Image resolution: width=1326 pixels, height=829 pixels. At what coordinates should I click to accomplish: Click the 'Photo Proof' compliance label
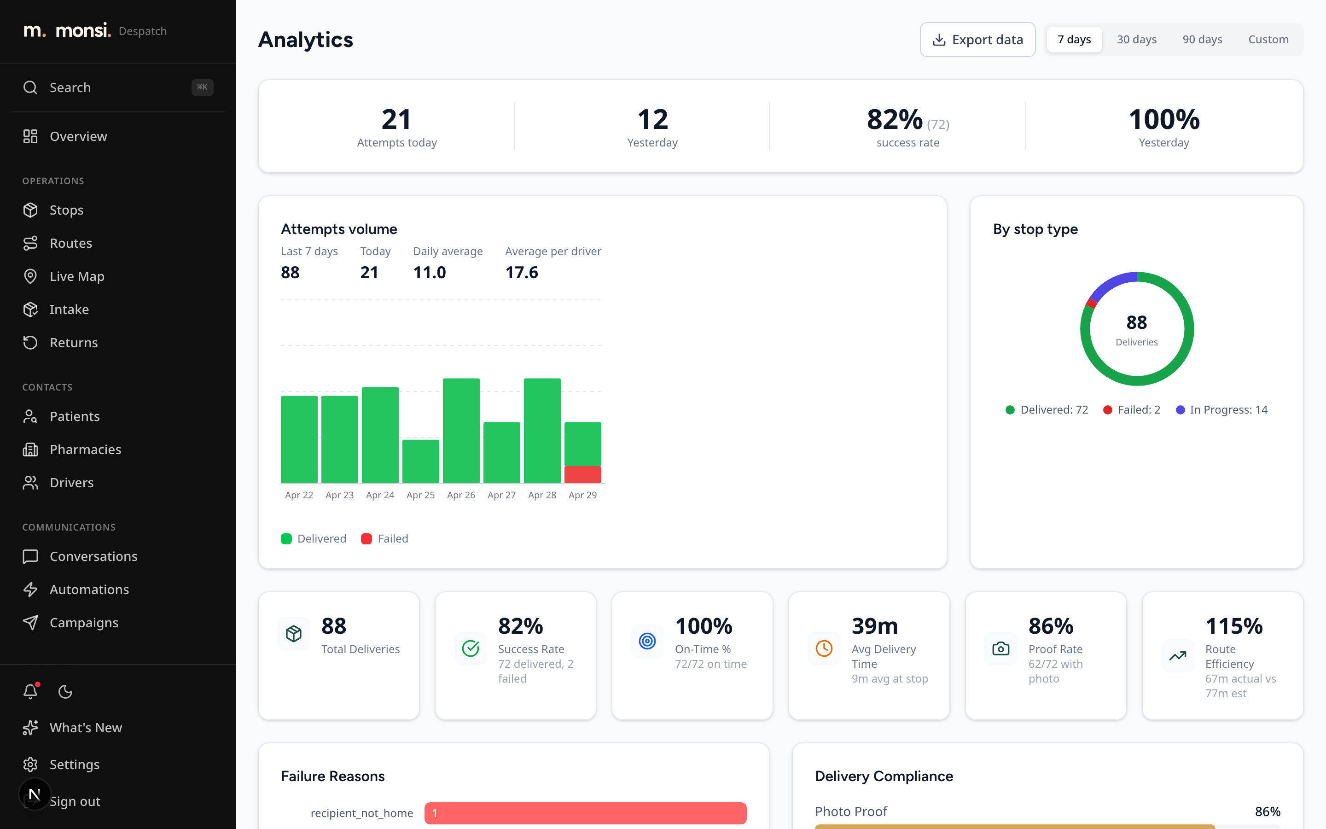coord(851,811)
